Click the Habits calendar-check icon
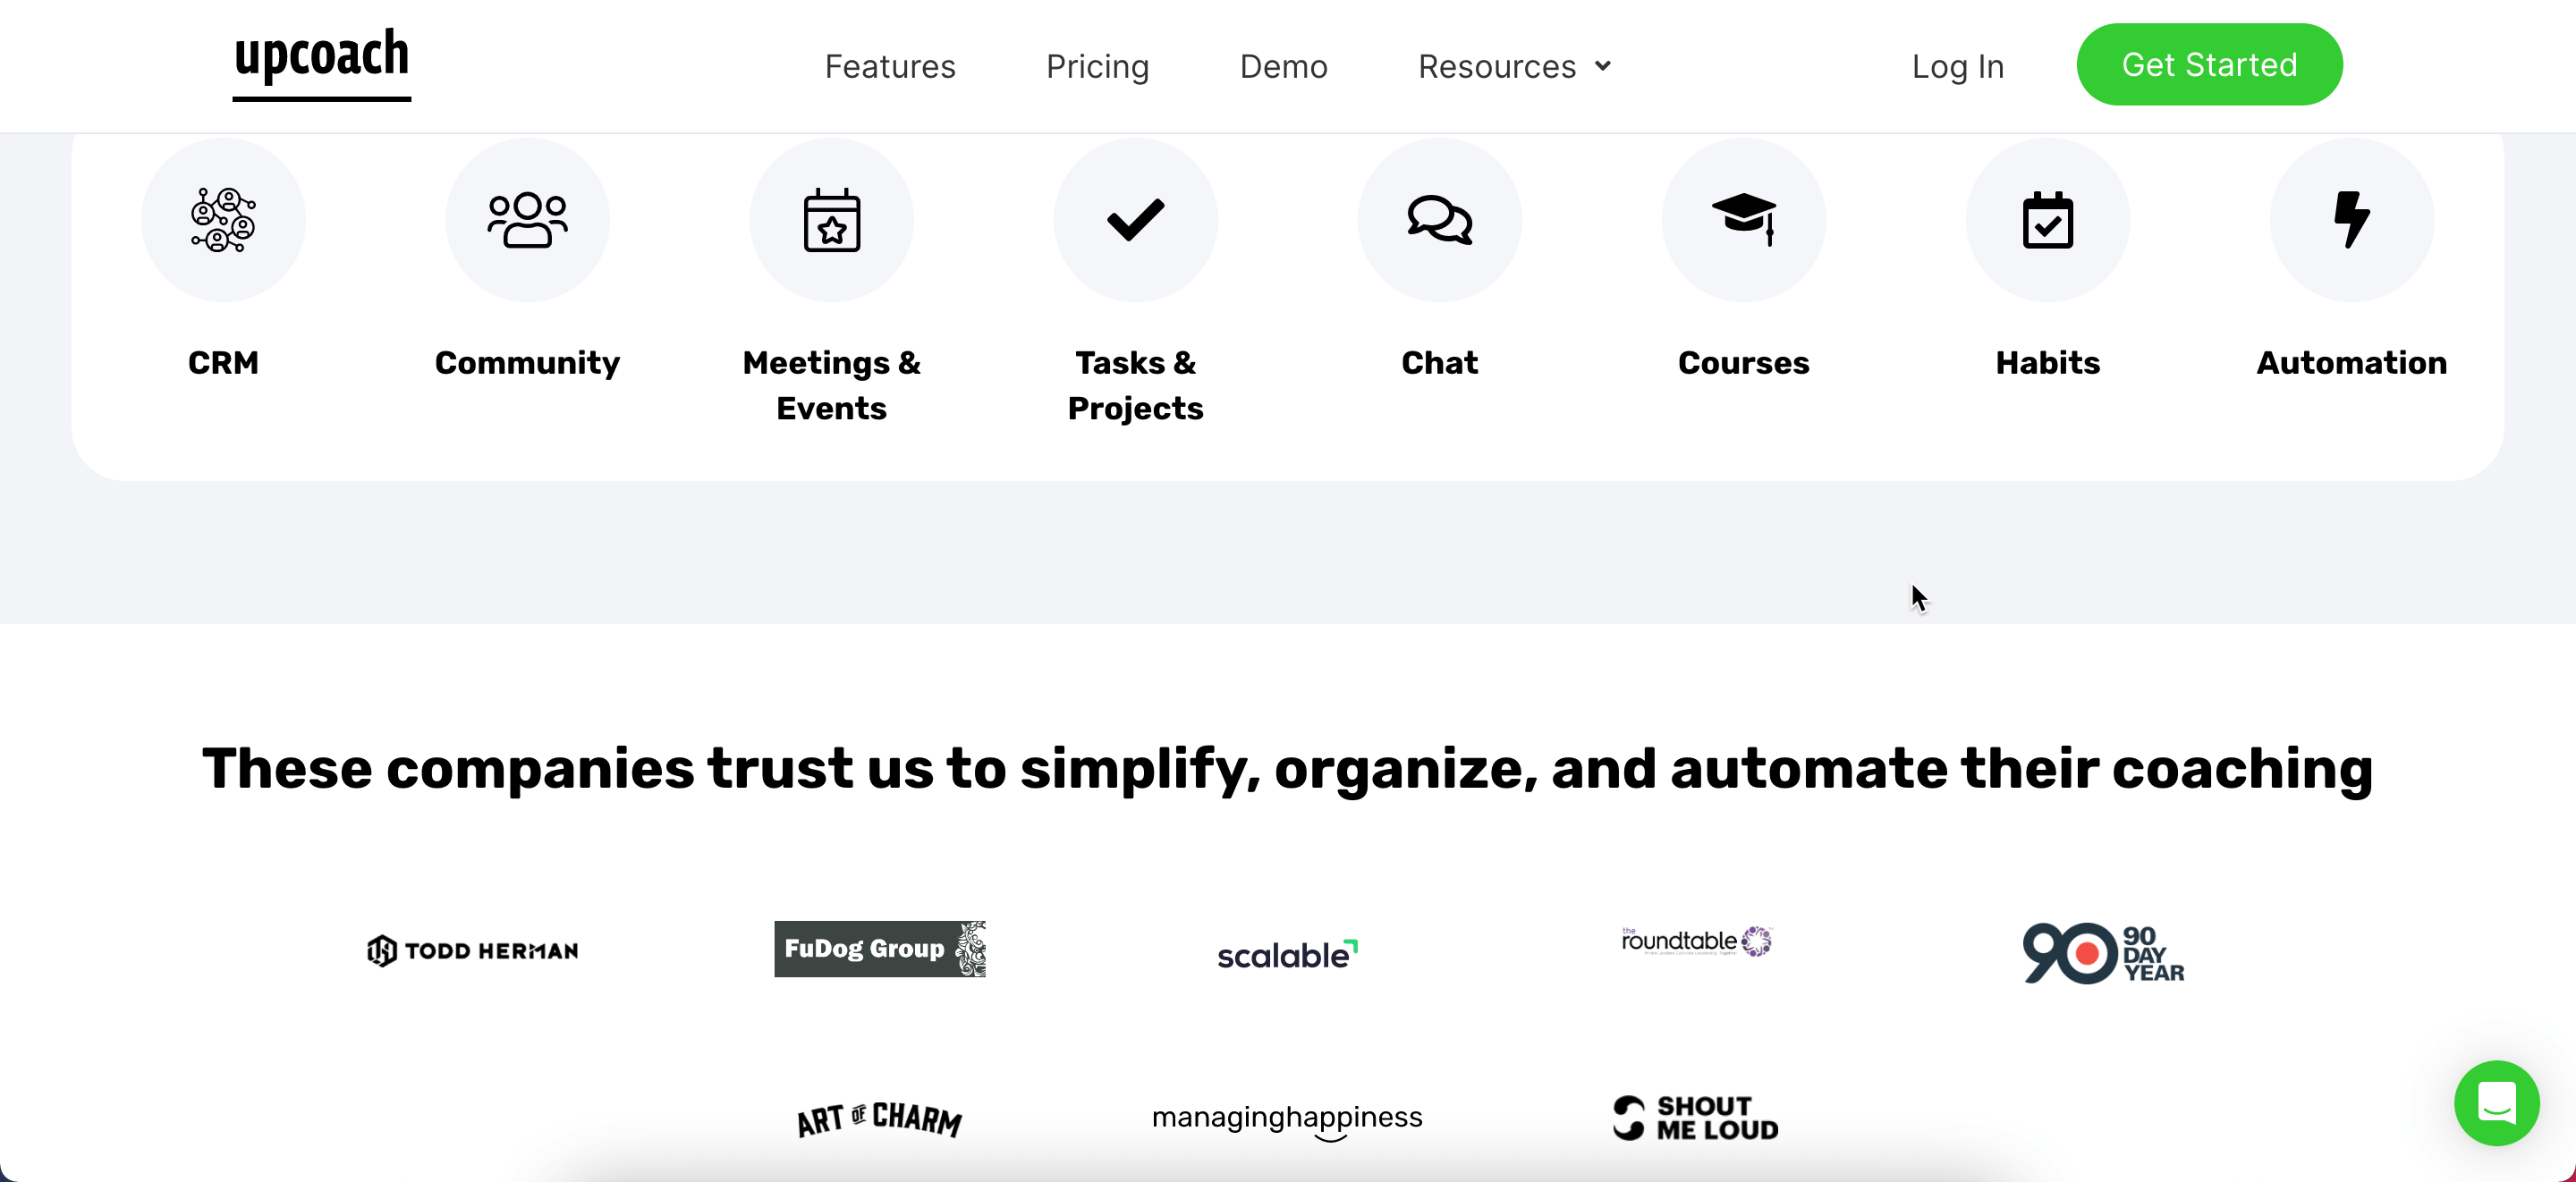This screenshot has width=2576, height=1182. pos(2047,219)
